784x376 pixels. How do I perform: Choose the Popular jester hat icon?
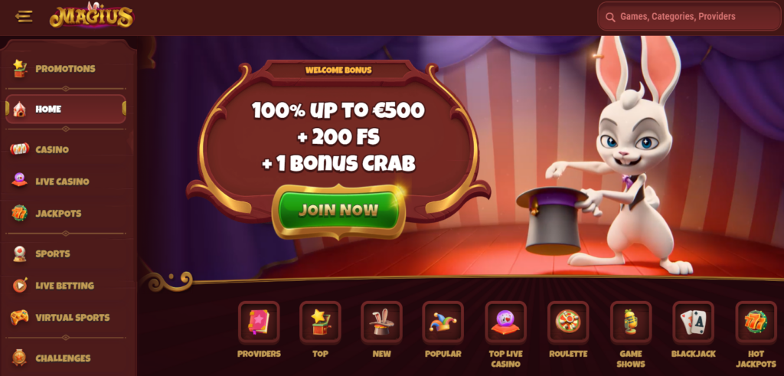click(443, 322)
